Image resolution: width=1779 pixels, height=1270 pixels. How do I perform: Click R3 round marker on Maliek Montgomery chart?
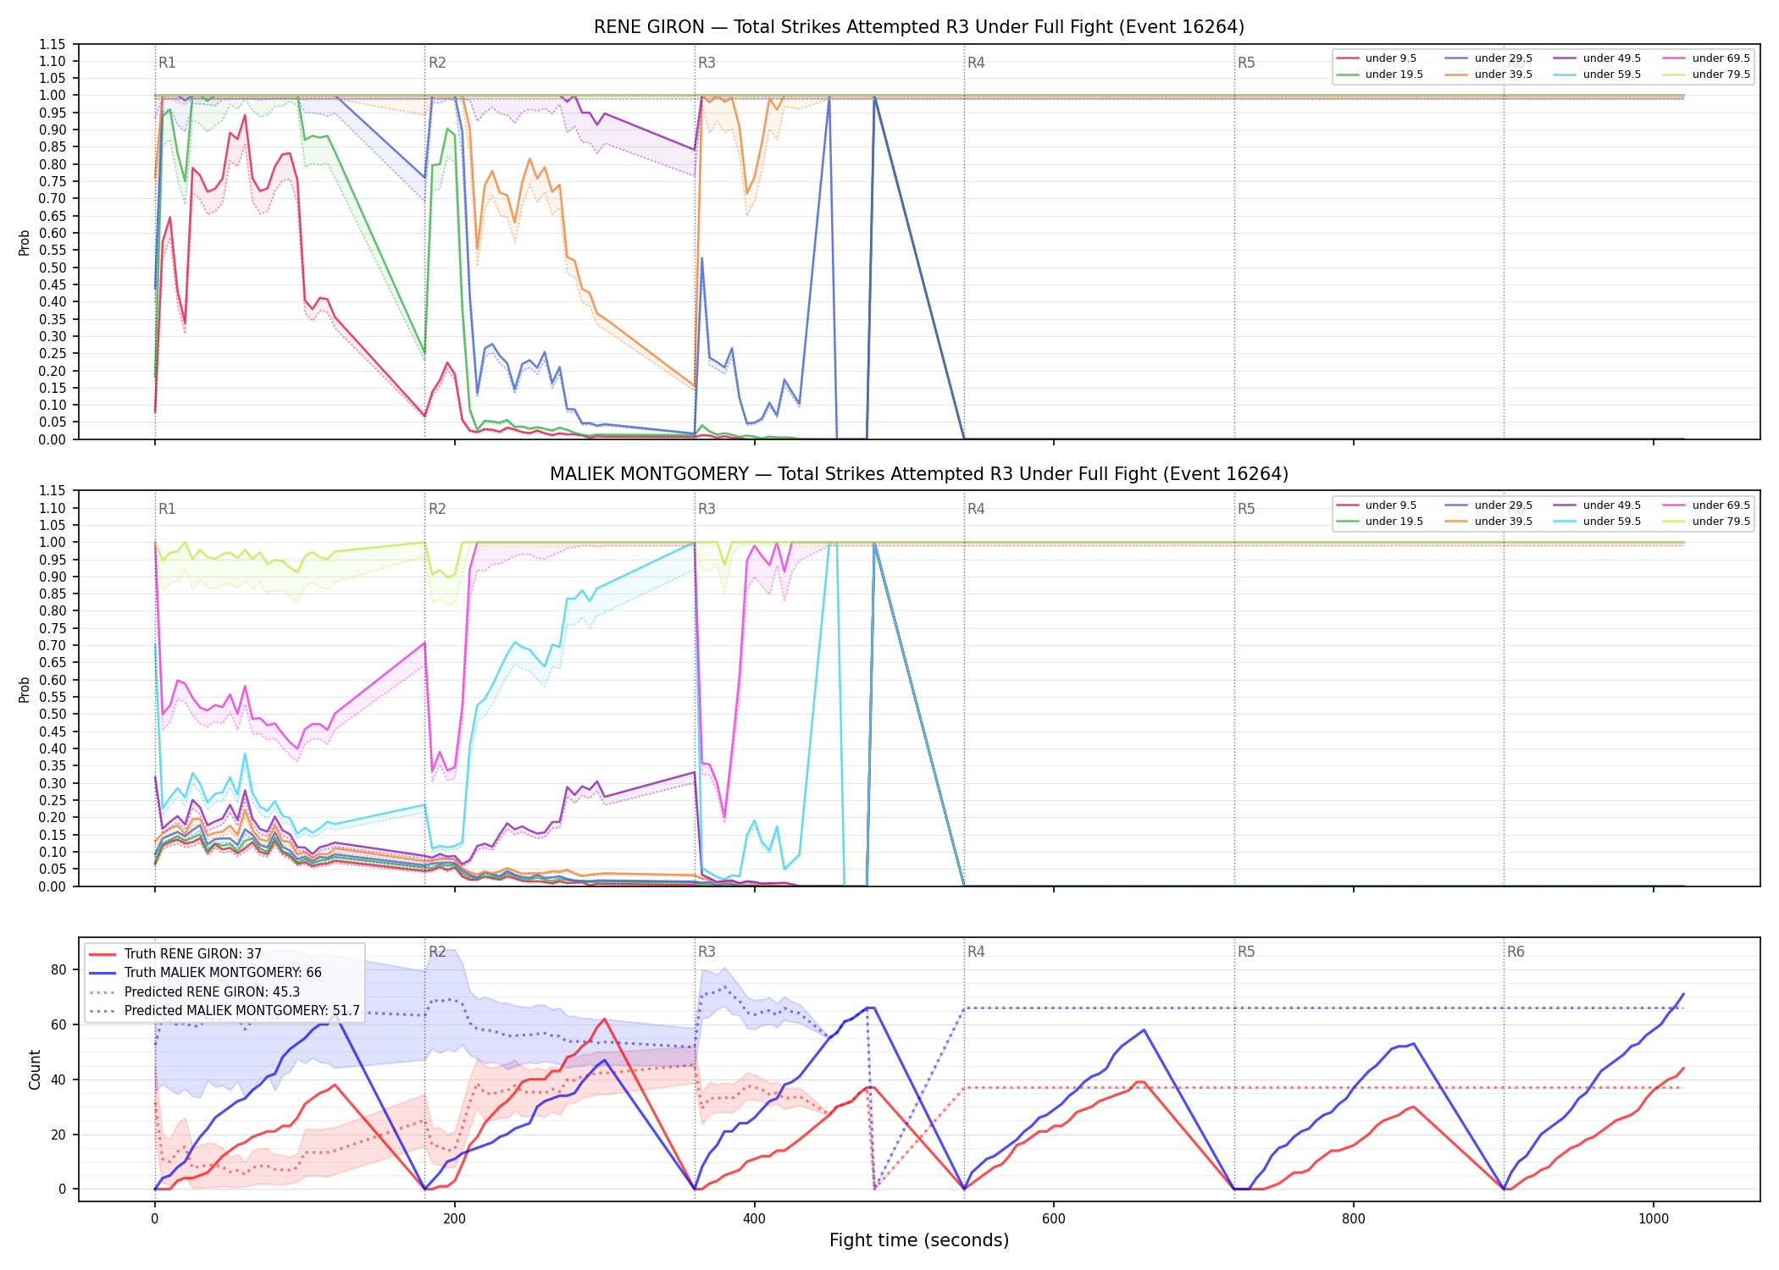pos(707,509)
